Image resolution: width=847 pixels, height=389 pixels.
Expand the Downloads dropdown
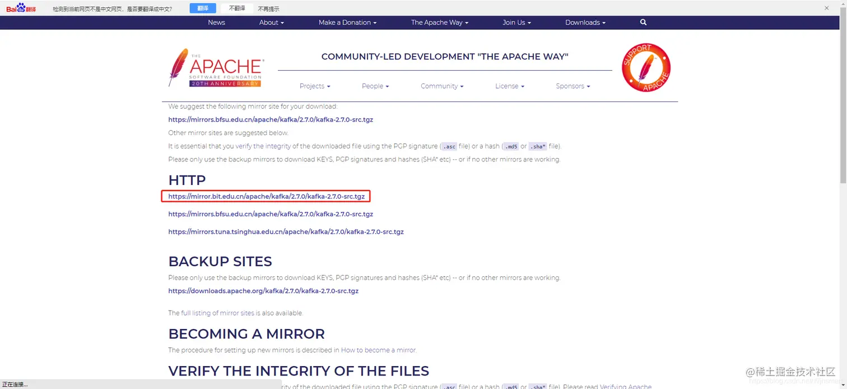click(x=585, y=22)
